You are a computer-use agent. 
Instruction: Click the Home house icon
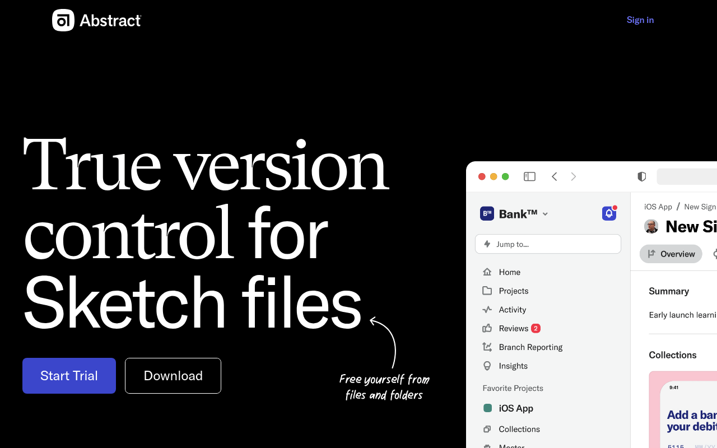pyautogui.click(x=487, y=272)
